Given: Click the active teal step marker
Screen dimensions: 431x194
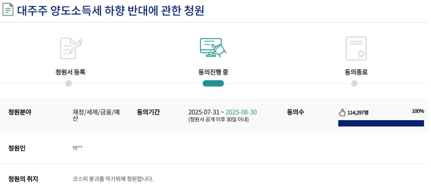Looking at the screenshot, I should 213,84.
